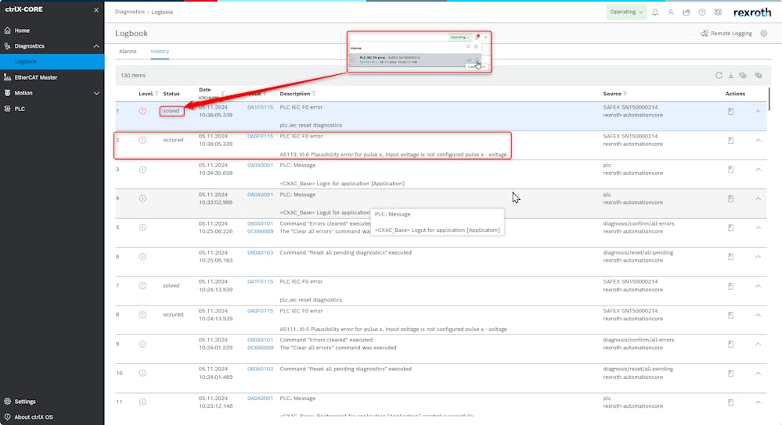Open the help question mark icon
The width and height of the screenshot is (782, 425).
[x=702, y=12]
